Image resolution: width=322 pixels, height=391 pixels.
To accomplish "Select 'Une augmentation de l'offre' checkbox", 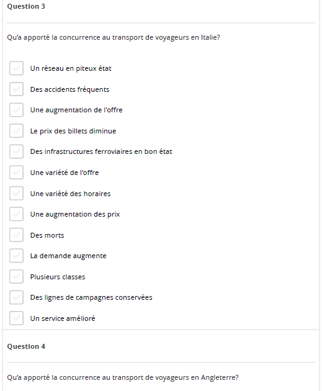I will point(17,110).
